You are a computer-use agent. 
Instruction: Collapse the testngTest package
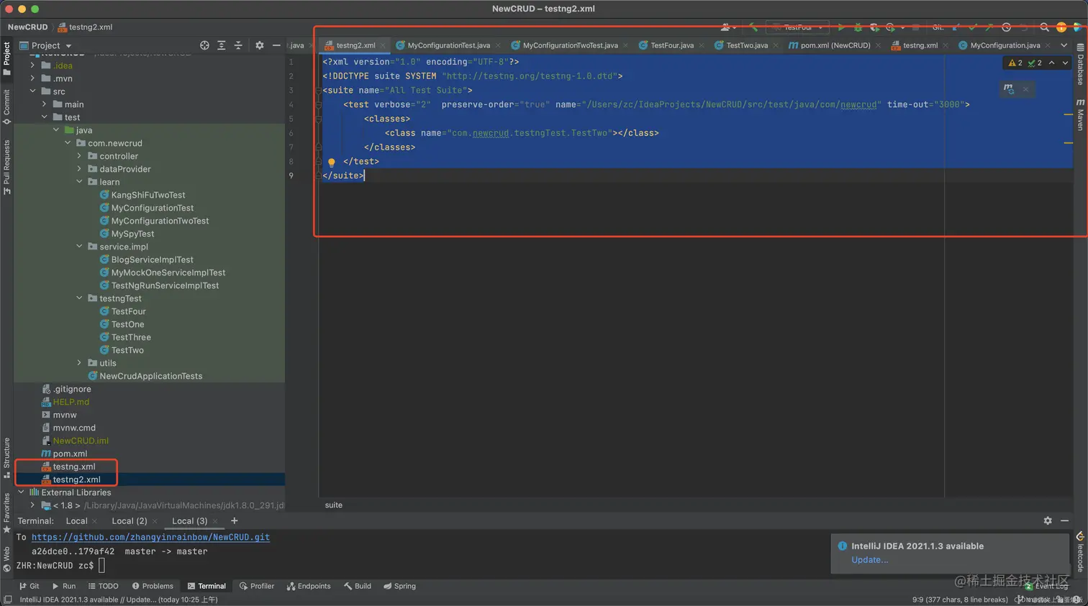point(79,298)
